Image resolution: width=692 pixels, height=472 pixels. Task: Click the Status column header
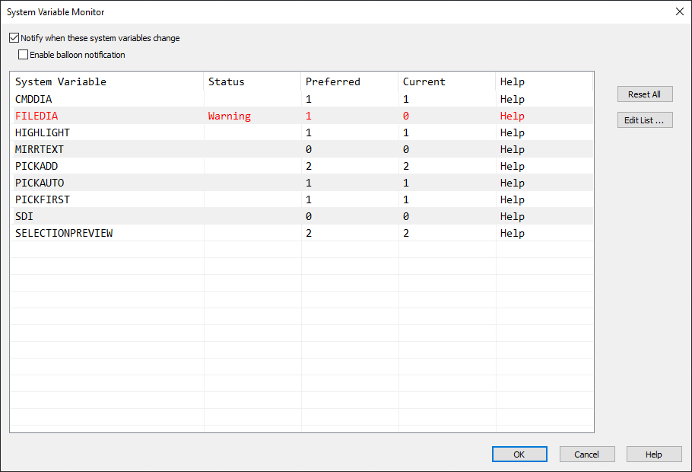227,81
